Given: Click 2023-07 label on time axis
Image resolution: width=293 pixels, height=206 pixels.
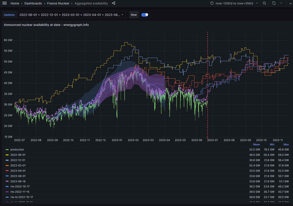Looking at the screenshot, I should coord(212,140).
